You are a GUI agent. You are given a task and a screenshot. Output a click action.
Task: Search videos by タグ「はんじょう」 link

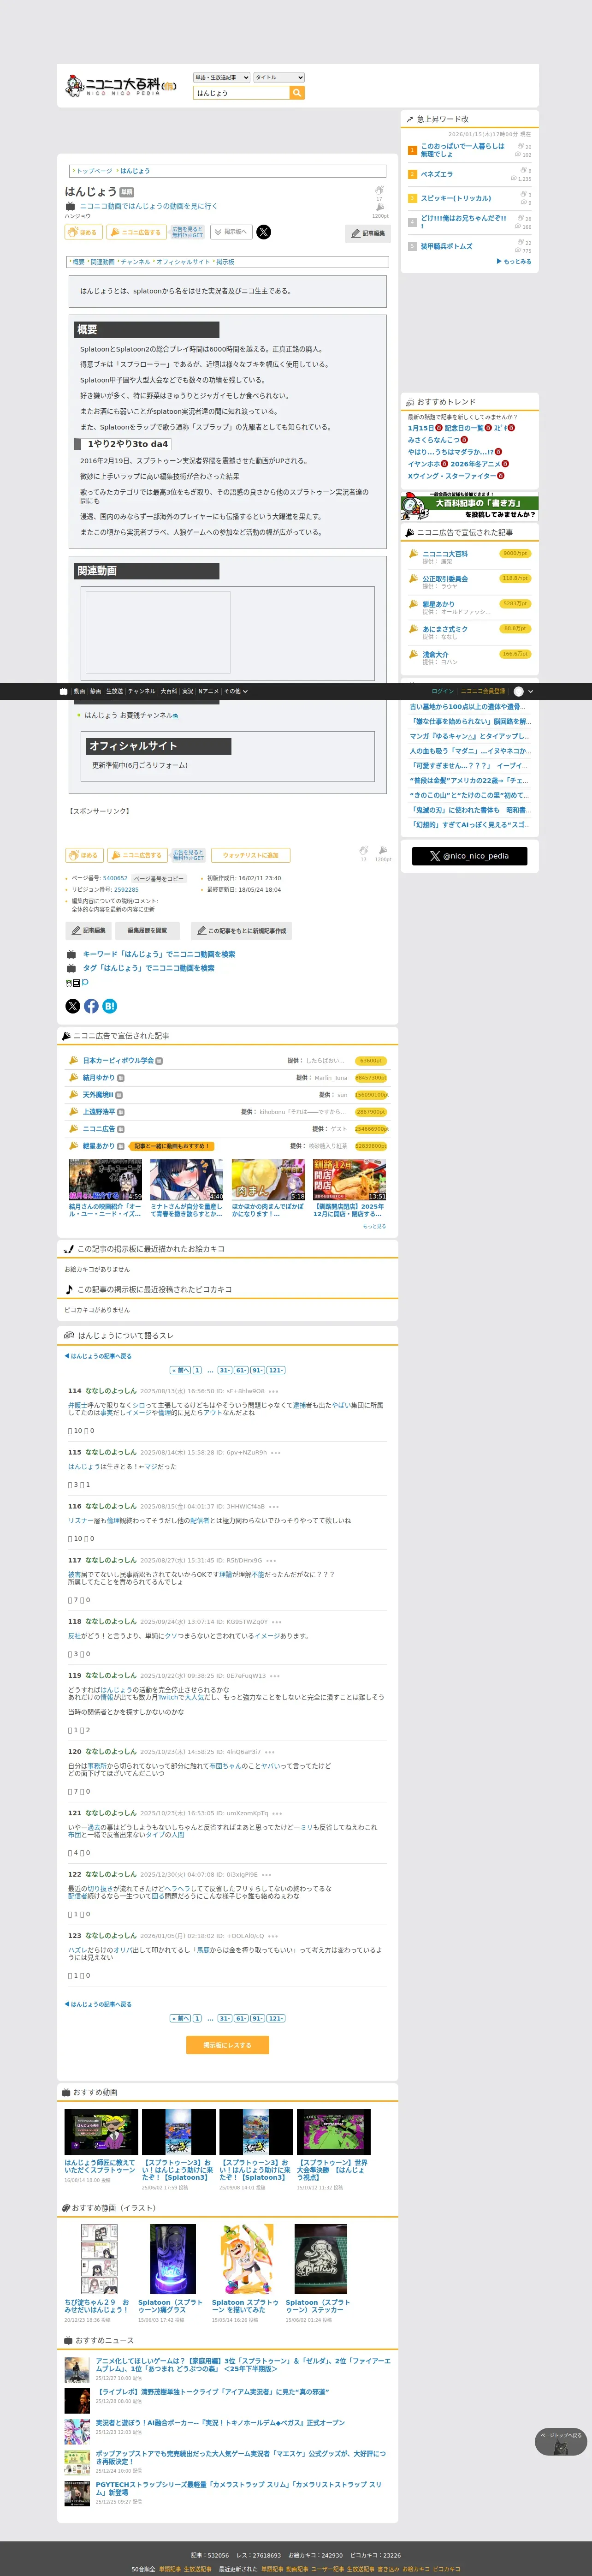[x=148, y=968]
